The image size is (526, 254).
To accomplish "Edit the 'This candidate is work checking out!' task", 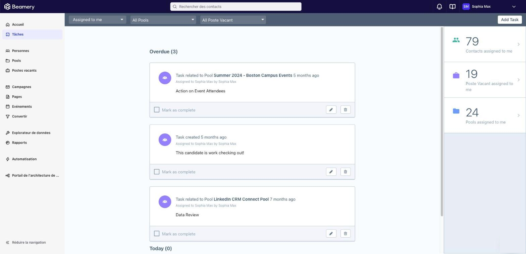I will coord(331,172).
